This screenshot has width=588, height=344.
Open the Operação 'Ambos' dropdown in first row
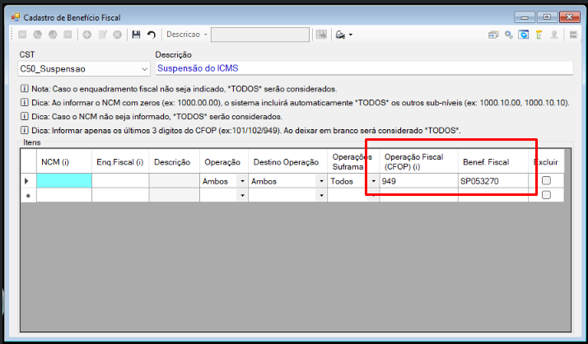(242, 181)
